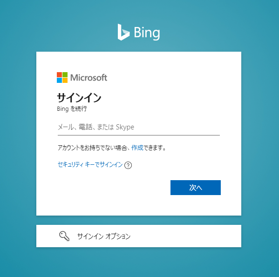Image resolution: width=279 pixels, height=277 pixels.
Task: Click the Bing "b" logo icon
Action: point(123,32)
